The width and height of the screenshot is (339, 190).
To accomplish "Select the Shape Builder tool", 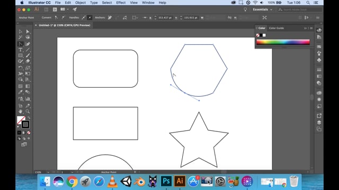I will tap(20, 80).
